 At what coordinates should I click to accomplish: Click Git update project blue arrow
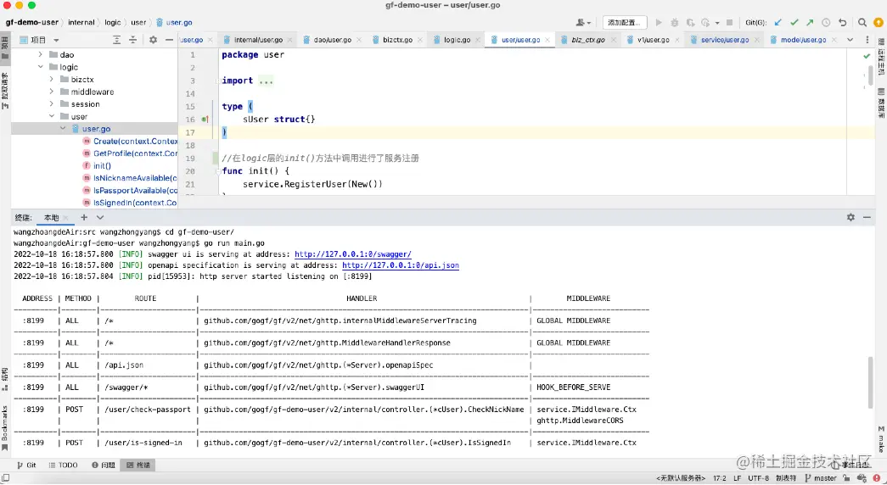click(x=778, y=23)
